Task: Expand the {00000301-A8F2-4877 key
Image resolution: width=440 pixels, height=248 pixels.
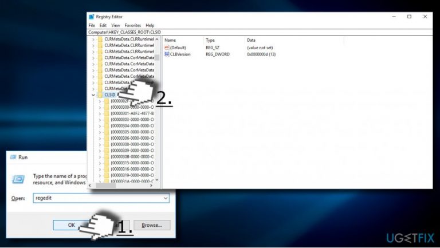Action: 100,113
